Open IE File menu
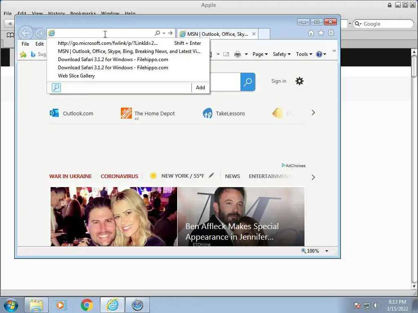 [25, 44]
